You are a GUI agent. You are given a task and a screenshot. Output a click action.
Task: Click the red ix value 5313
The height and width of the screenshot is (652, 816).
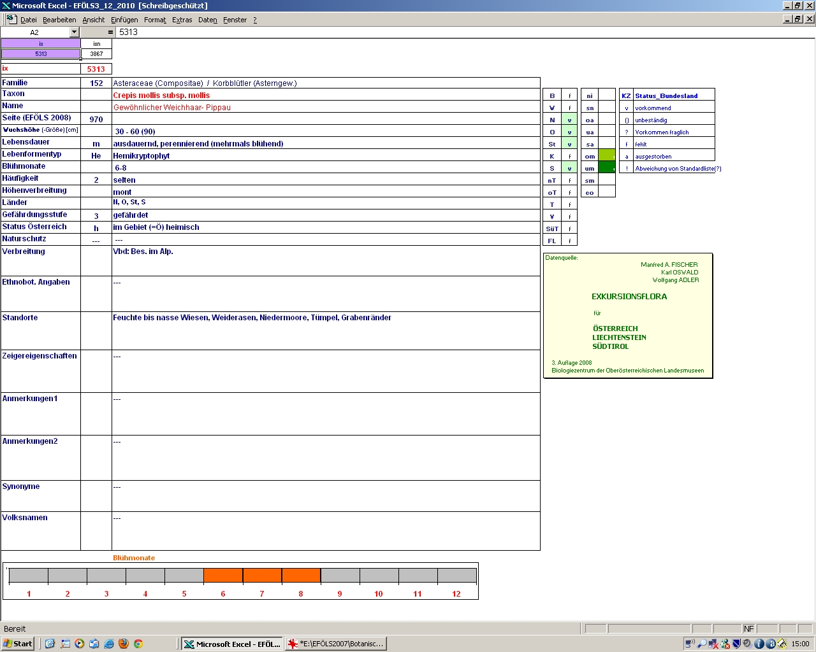96,69
